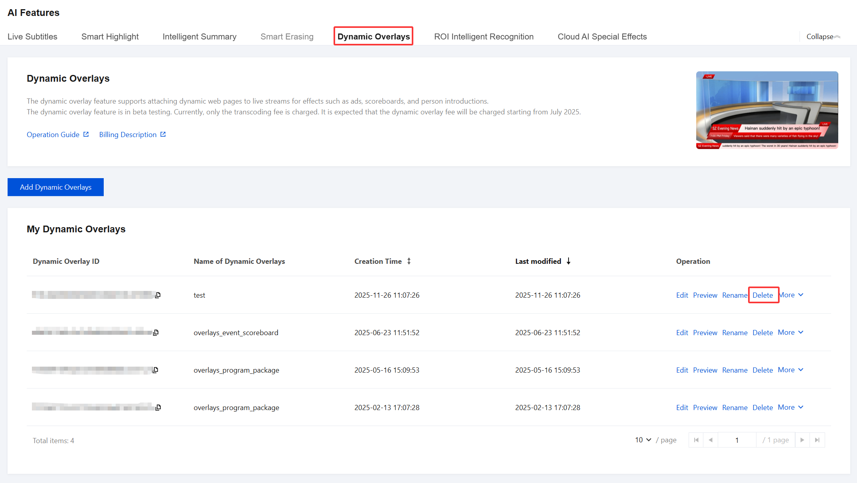Sort by Last modified column
857x483 pixels.
pos(569,261)
